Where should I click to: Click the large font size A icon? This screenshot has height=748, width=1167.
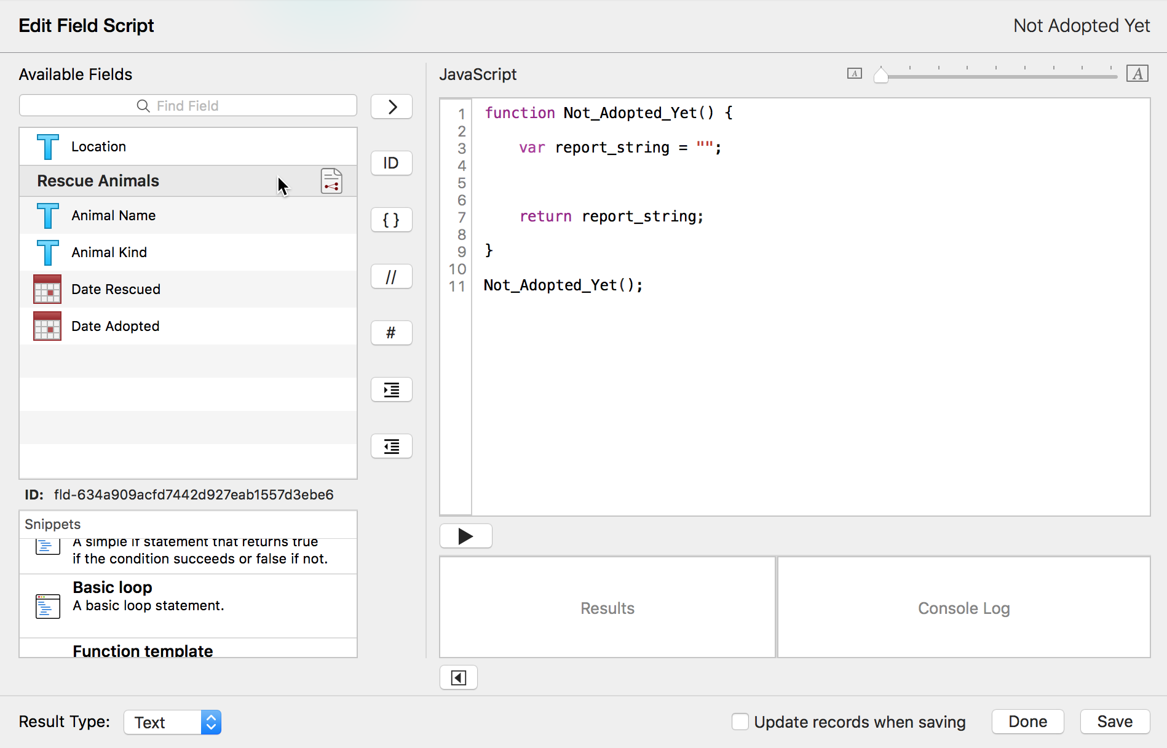coord(1137,73)
